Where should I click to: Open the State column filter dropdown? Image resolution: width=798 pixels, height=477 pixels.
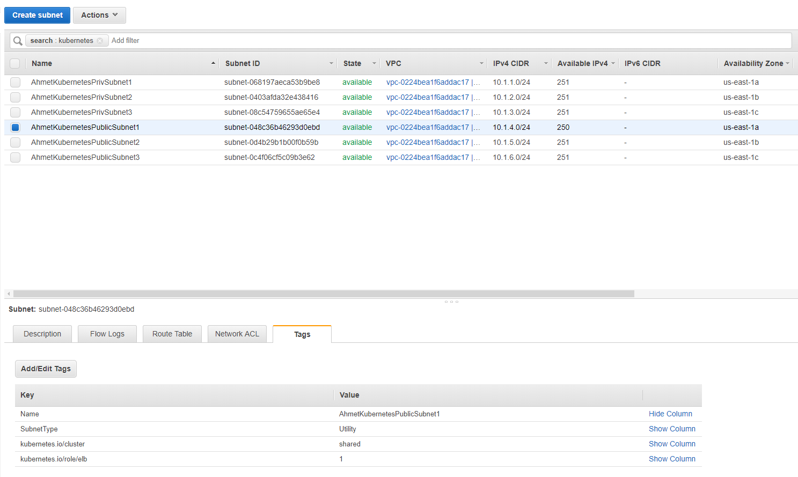pos(374,63)
